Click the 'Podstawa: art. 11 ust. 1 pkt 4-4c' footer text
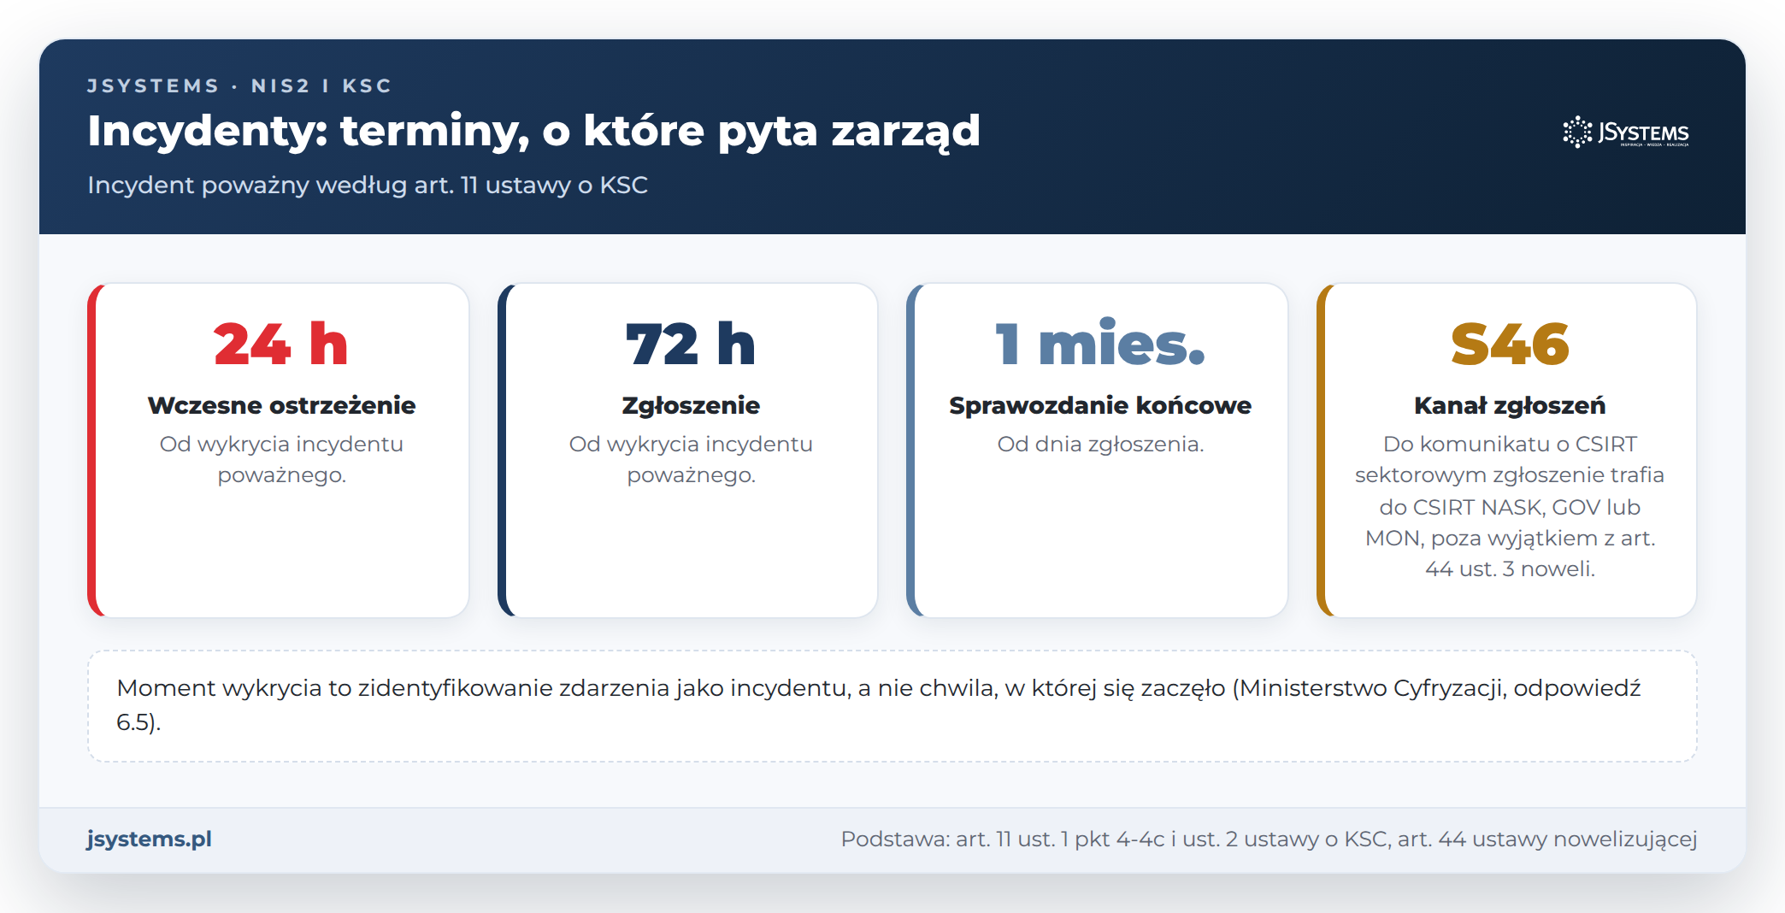Viewport: 1785px width, 913px height. (x=1269, y=839)
